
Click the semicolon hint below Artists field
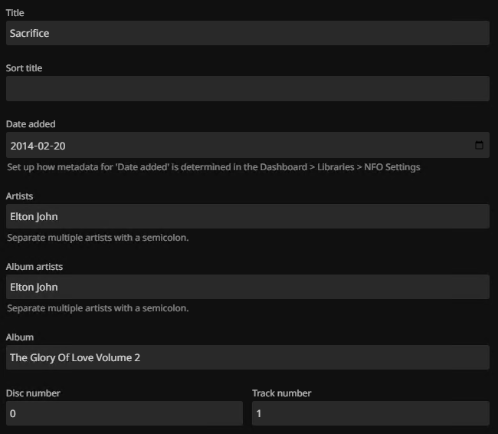pyautogui.click(x=98, y=238)
